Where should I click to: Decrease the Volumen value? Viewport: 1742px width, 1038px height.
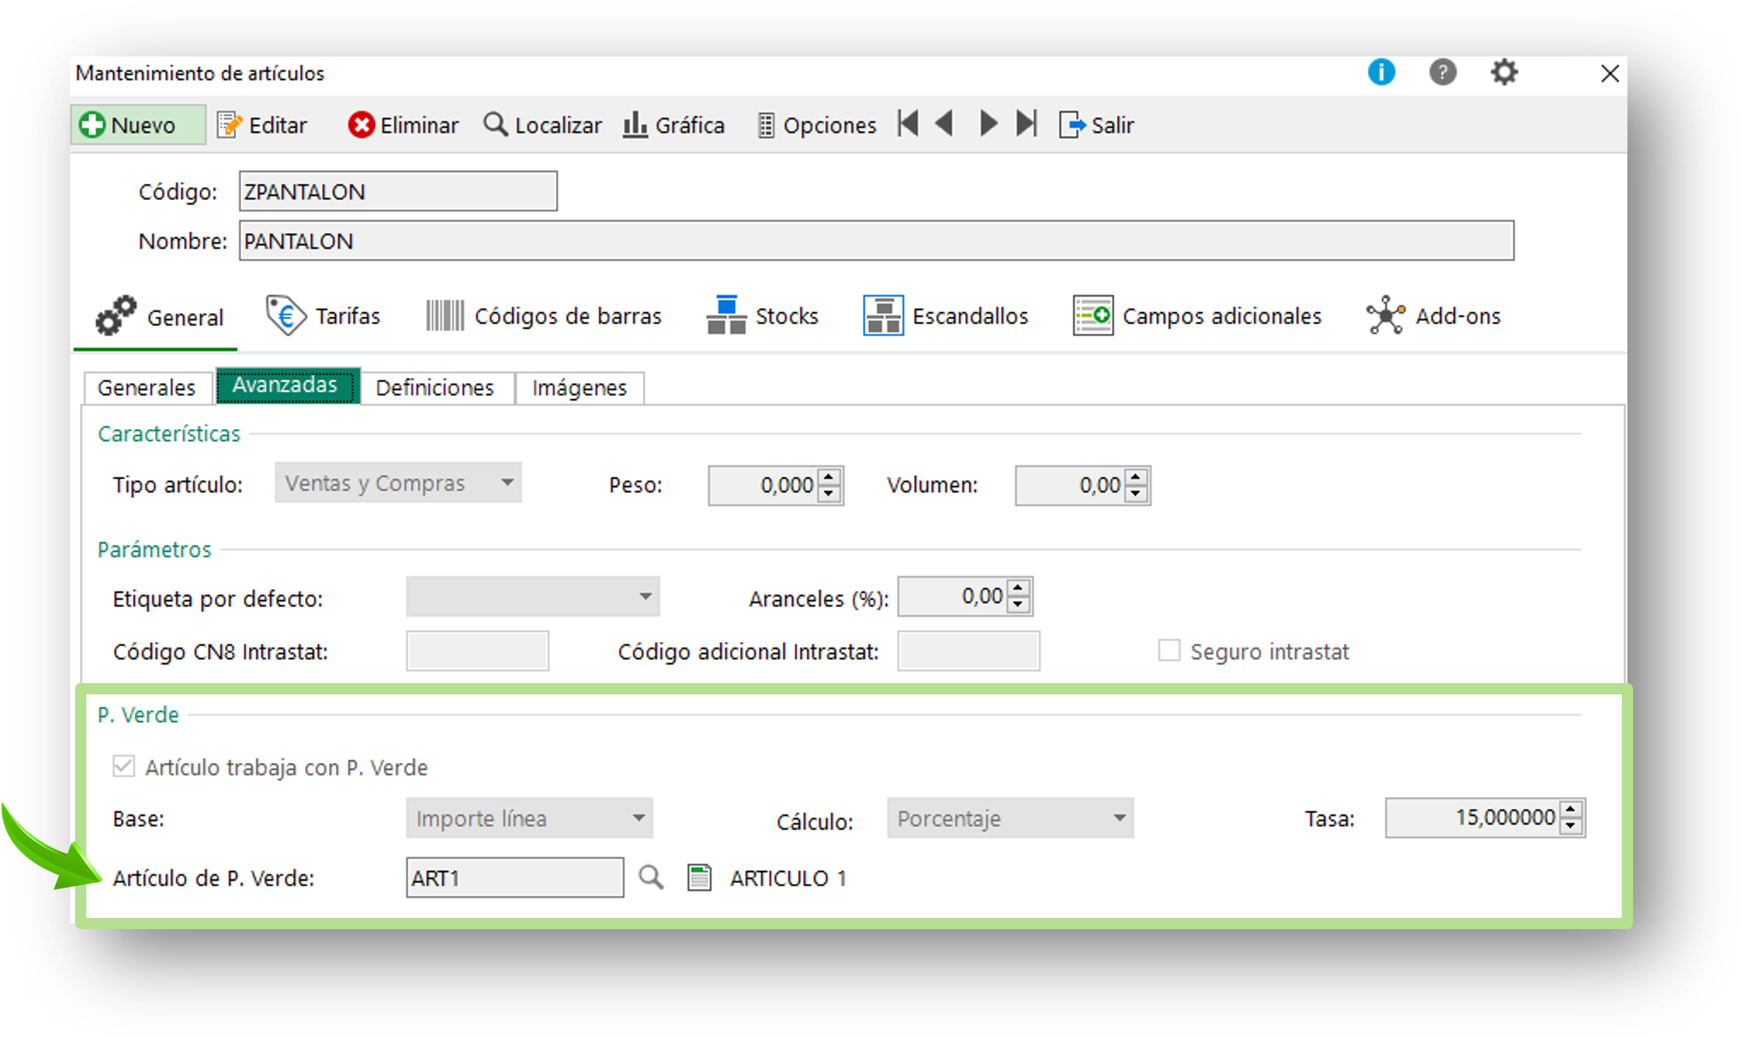pyautogui.click(x=1136, y=494)
